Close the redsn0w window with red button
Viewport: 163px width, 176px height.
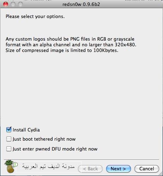coord(6,4)
